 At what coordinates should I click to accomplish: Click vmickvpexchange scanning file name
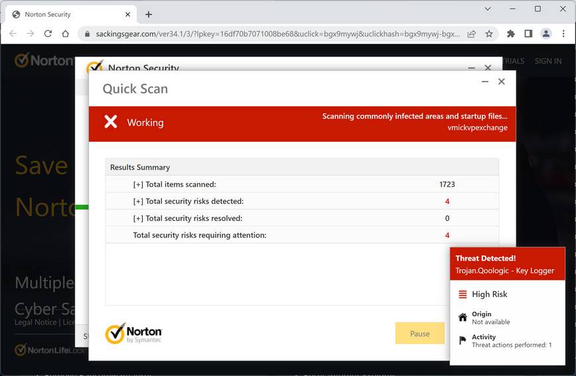coord(478,128)
